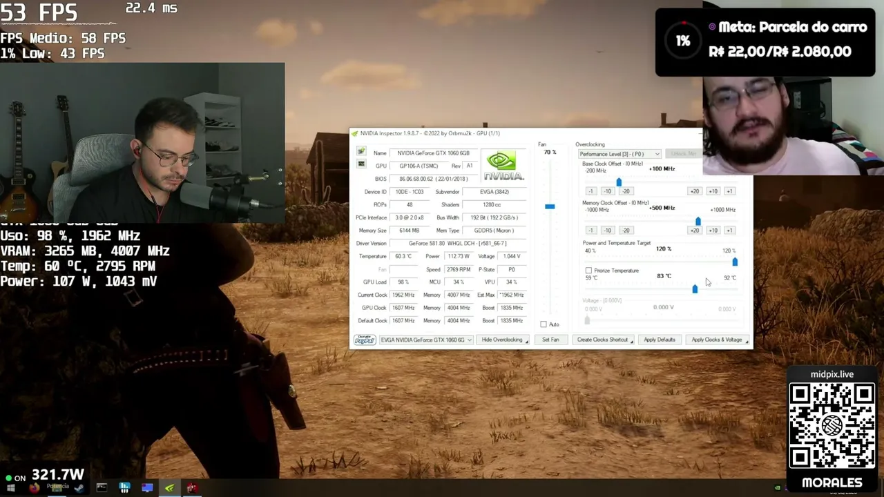884x497 pixels.
Task: Click the Voltage reading 1.044 V
Action: coord(512,256)
